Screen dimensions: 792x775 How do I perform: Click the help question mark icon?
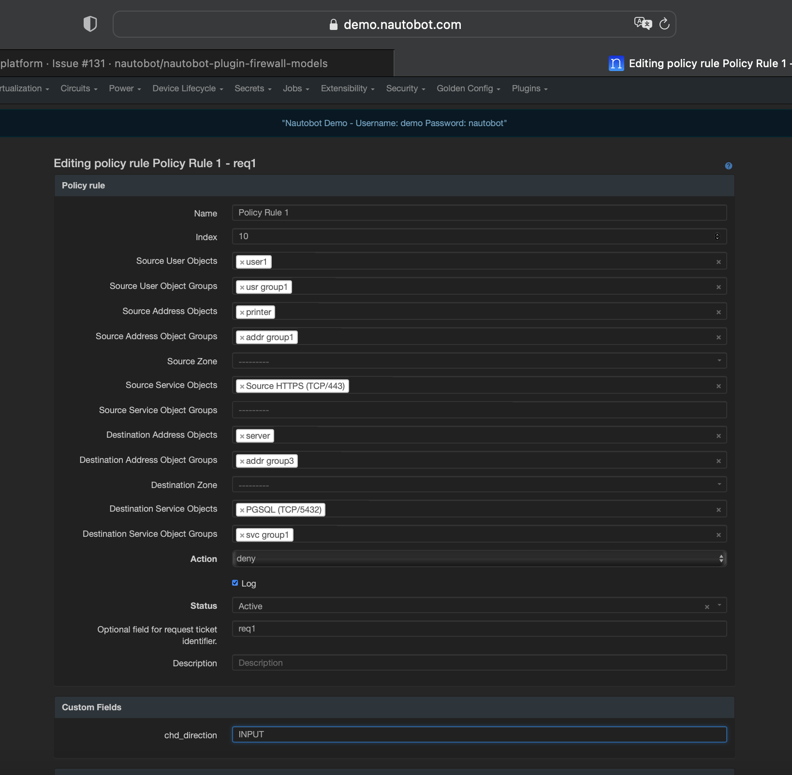point(728,166)
